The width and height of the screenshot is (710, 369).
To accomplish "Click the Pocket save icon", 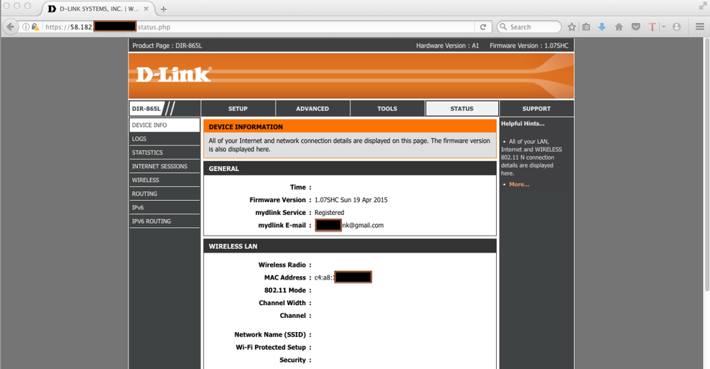I will point(636,27).
